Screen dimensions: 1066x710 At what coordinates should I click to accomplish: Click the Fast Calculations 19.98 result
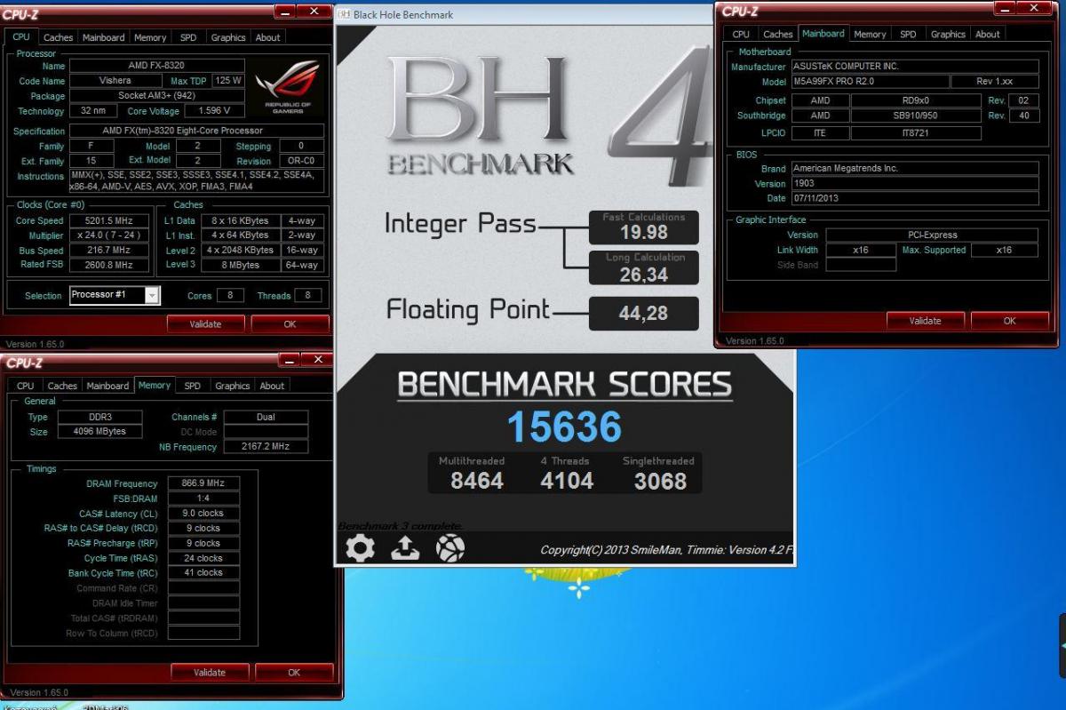pos(644,227)
